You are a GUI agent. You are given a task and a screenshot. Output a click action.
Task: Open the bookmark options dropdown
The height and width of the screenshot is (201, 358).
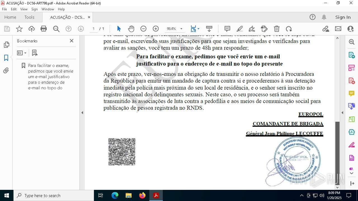pyautogui.click(x=22, y=53)
